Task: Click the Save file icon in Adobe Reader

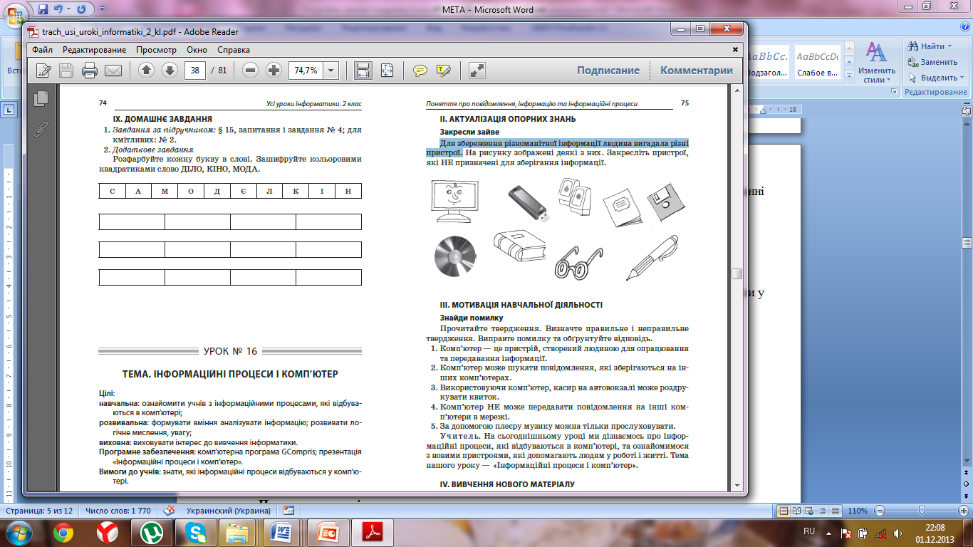Action: point(66,71)
